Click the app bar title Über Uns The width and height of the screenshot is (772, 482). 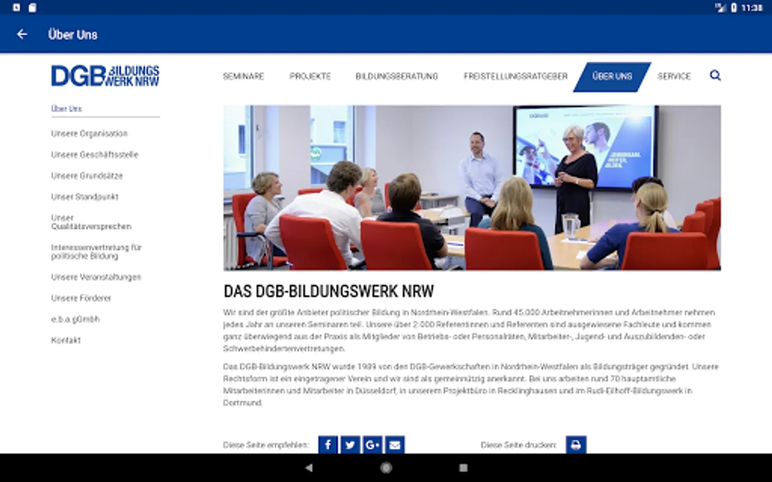point(73,35)
